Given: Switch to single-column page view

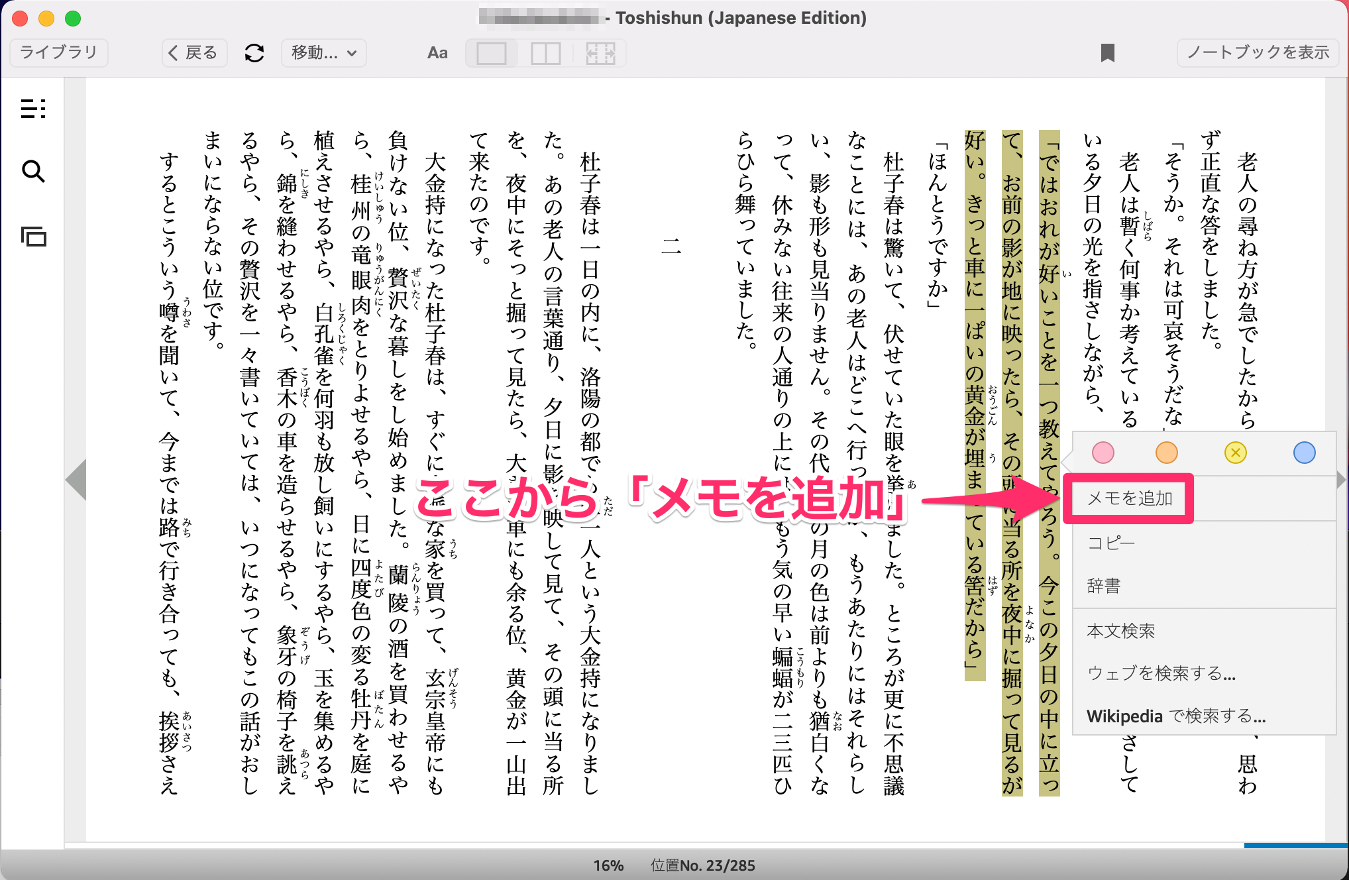Looking at the screenshot, I should (492, 53).
